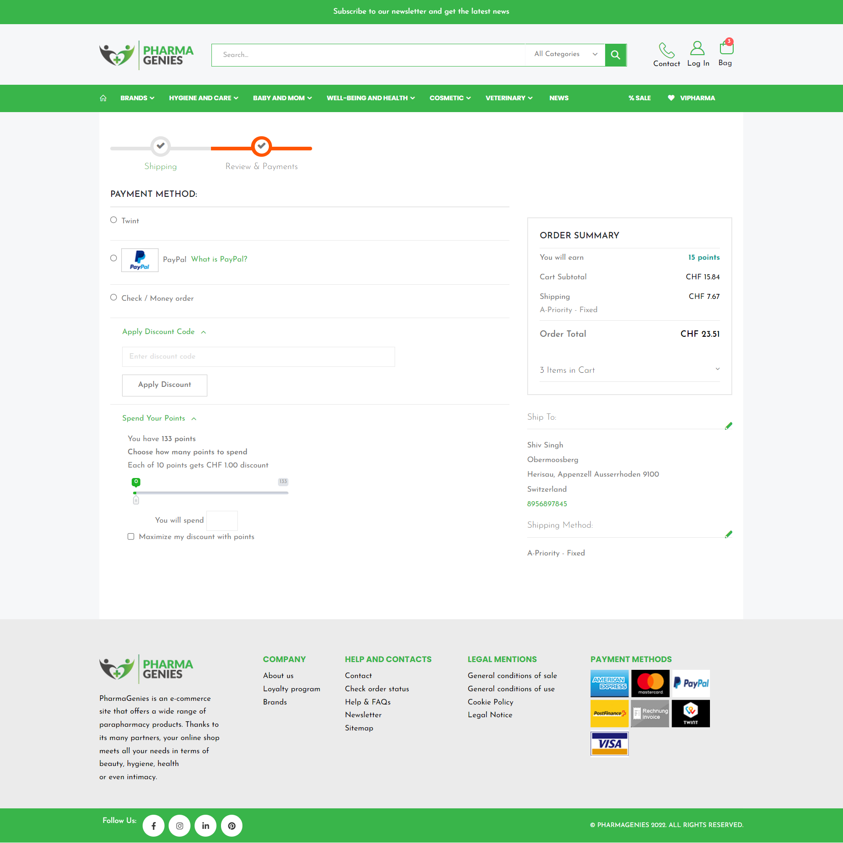Click the search magnifier button
The image size is (843, 843).
pyautogui.click(x=615, y=55)
